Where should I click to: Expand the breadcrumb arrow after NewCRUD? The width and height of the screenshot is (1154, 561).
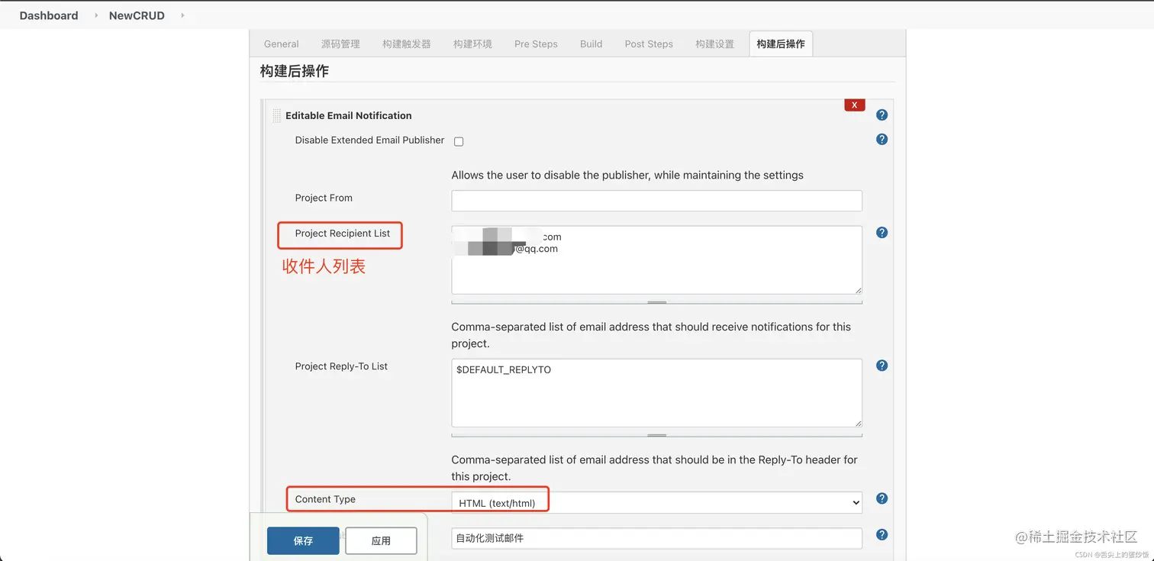coord(182,15)
